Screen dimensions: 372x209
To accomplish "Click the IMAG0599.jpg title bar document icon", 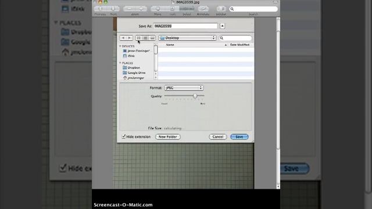I will pyautogui.click(x=173, y=2).
